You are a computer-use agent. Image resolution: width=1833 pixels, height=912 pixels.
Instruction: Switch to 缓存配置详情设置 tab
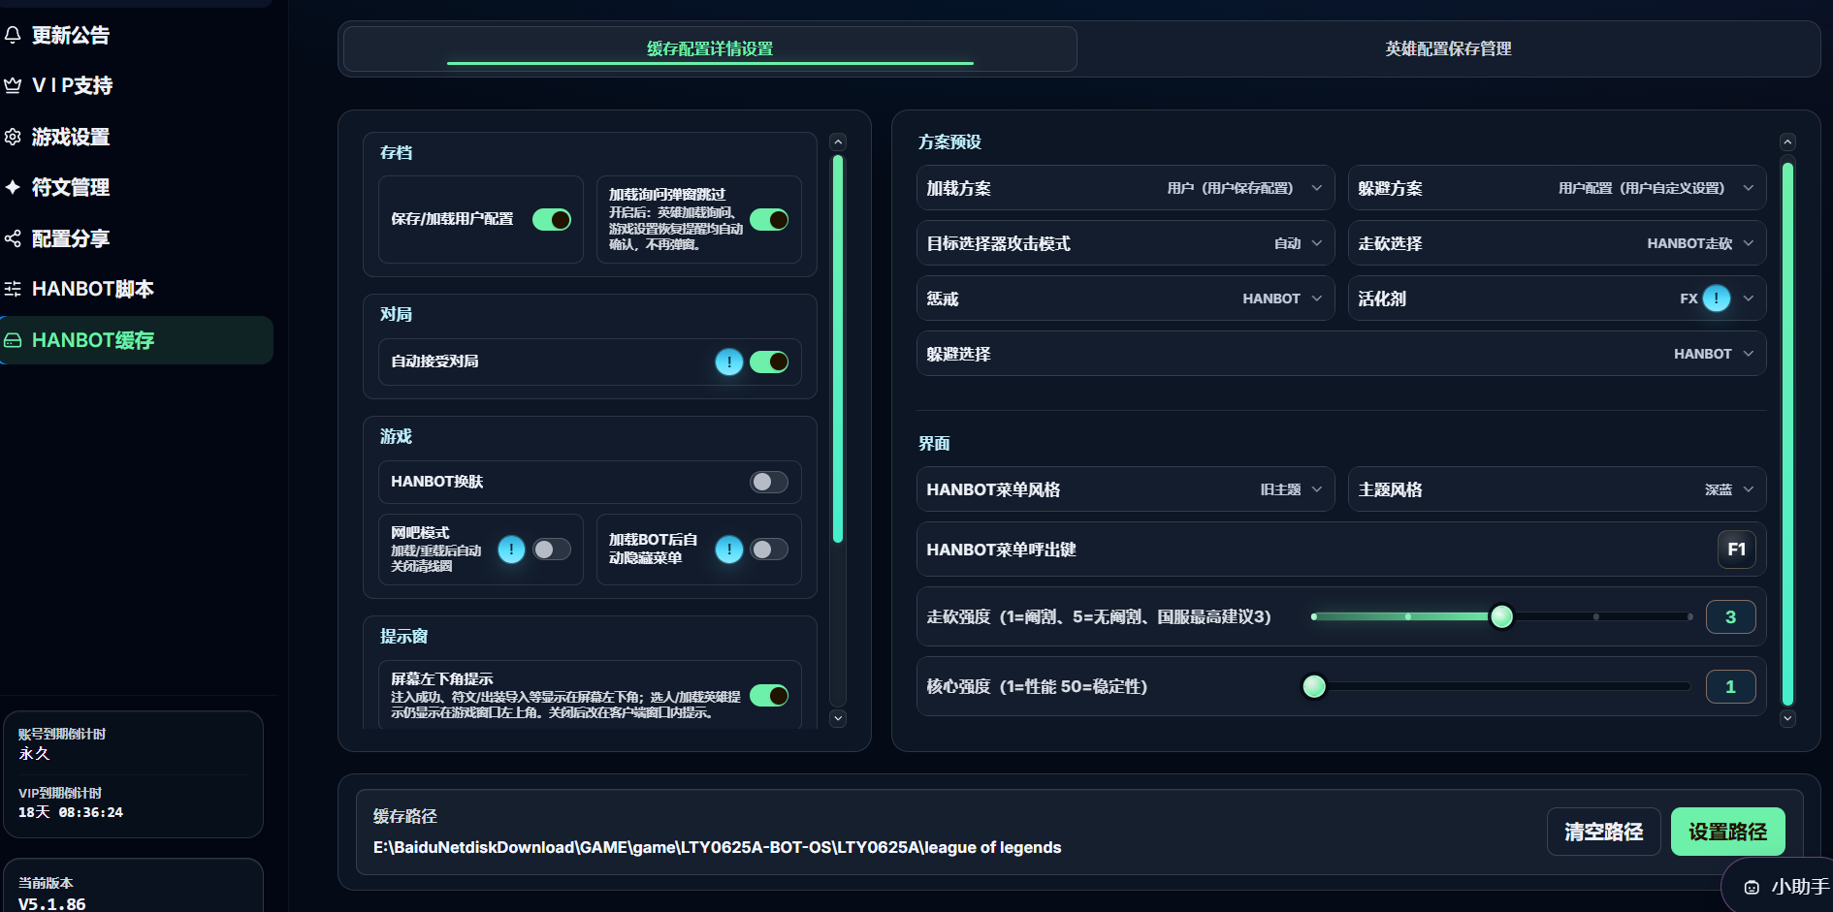click(710, 48)
